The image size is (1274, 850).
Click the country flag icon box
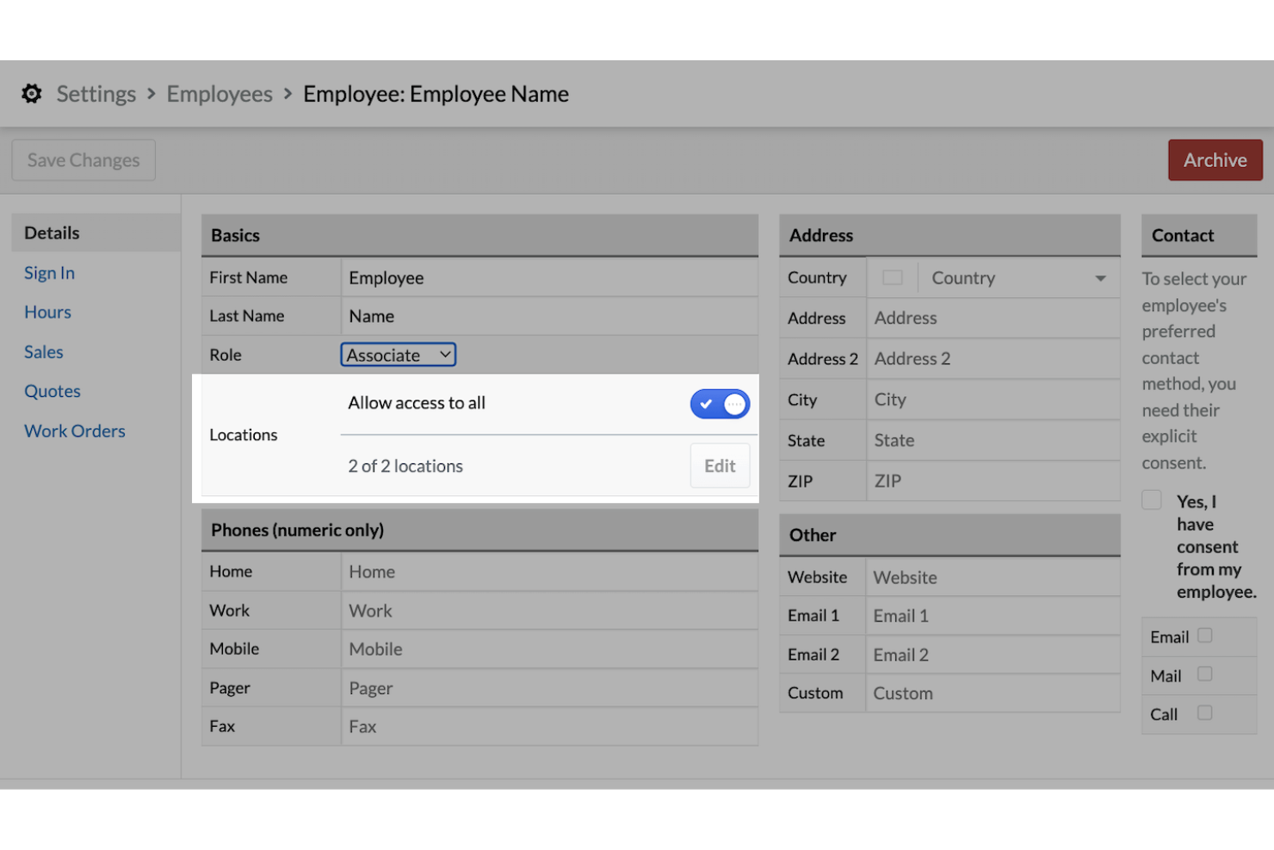893,278
